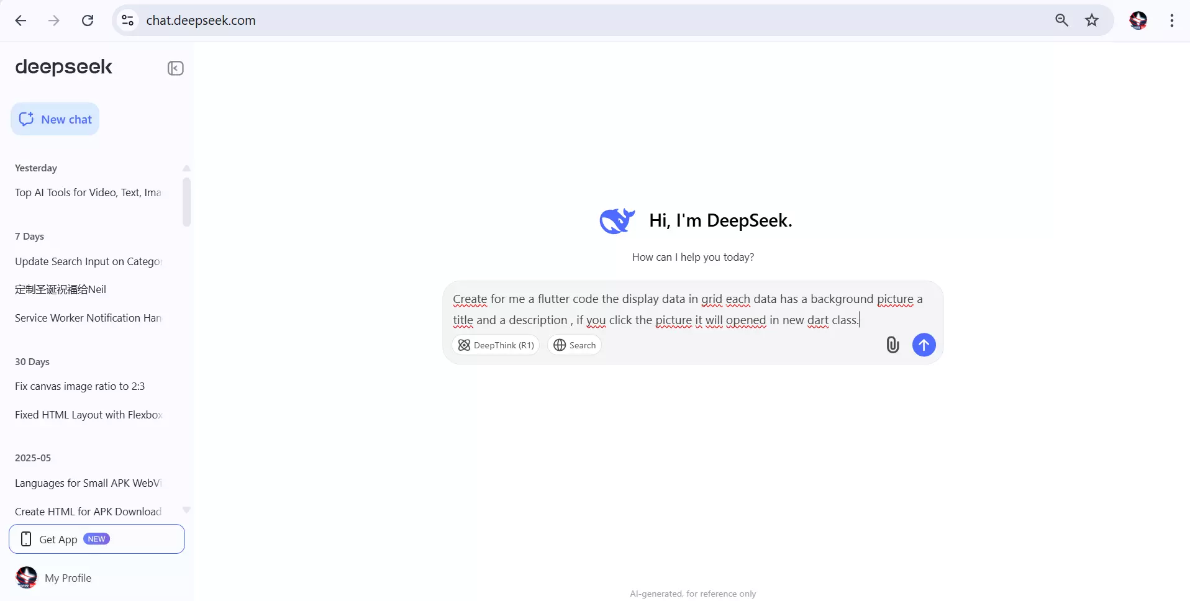The image size is (1190, 601).
Task: Click the chat history scroll down arrow
Action: [x=186, y=510]
